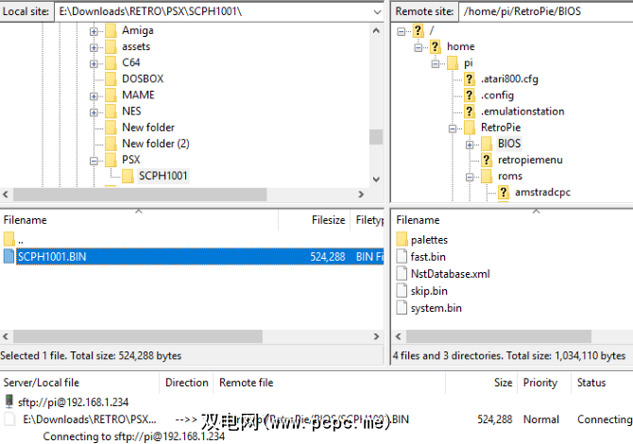Click Server/Local file queue column header
The height and width of the screenshot is (444, 633).
pyautogui.click(x=80, y=383)
